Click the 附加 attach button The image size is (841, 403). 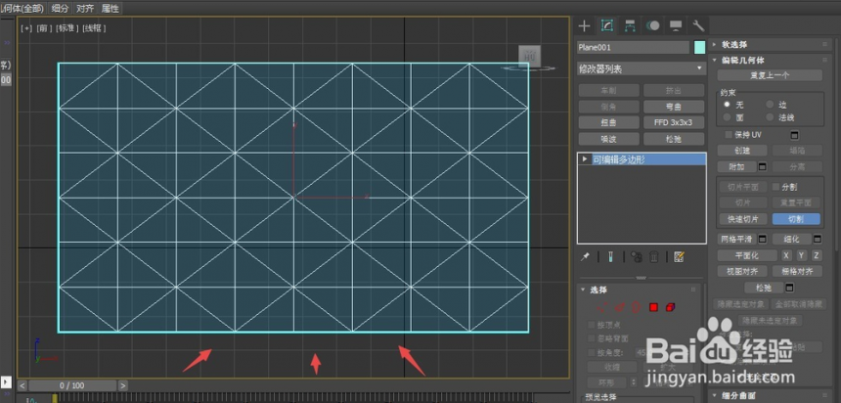coord(736,167)
